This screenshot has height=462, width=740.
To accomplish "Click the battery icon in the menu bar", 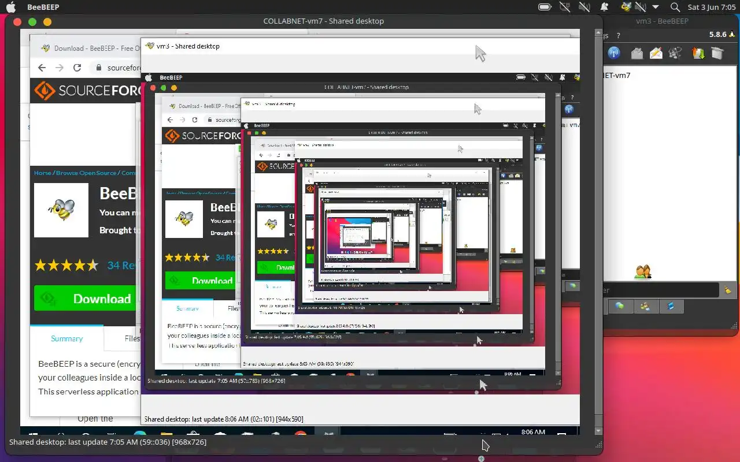I will (x=545, y=7).
